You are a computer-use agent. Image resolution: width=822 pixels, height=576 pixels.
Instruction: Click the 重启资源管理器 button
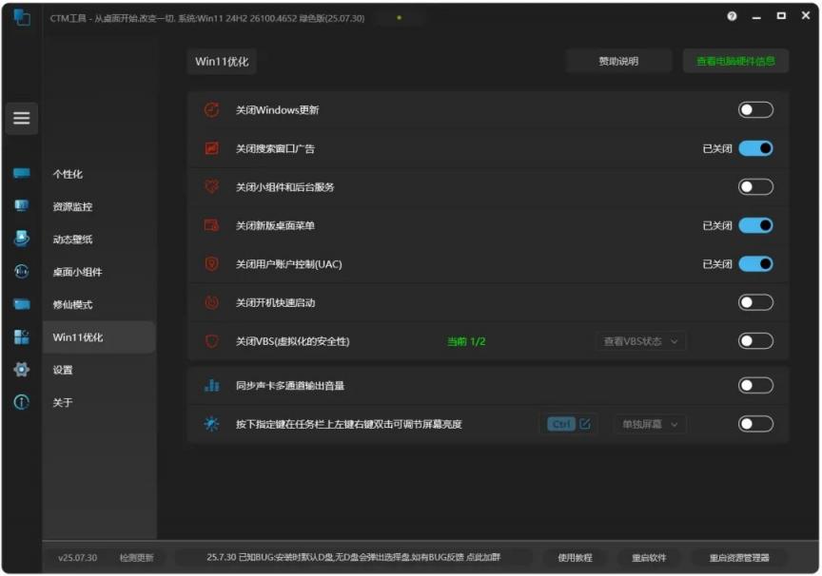[739, 558]
